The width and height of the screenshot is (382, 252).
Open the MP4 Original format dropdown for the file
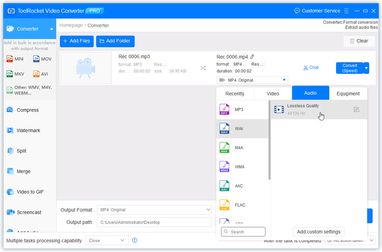252,80
